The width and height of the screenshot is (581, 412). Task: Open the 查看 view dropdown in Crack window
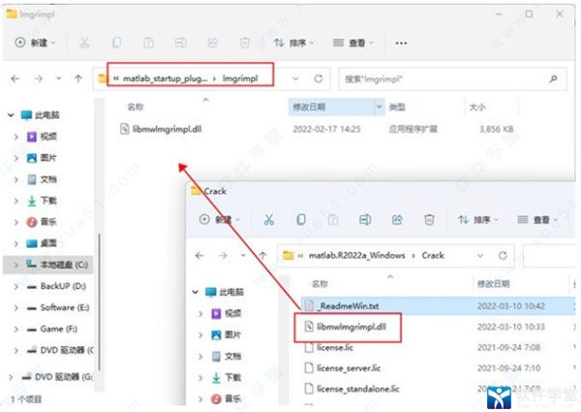pyautogui.click(x=536, y=220)
